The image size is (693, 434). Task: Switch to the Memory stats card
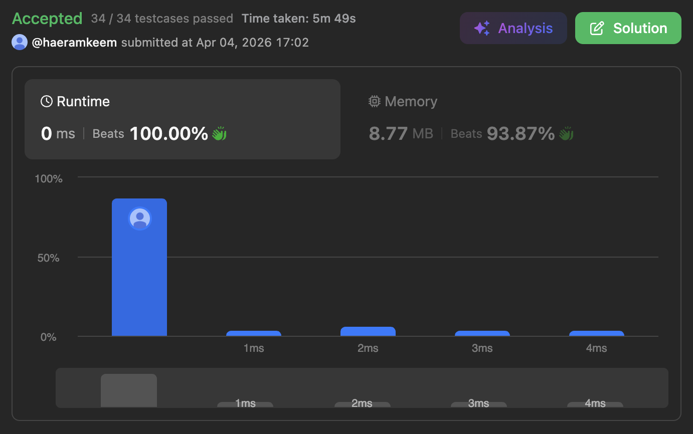[x=511, y=119]
